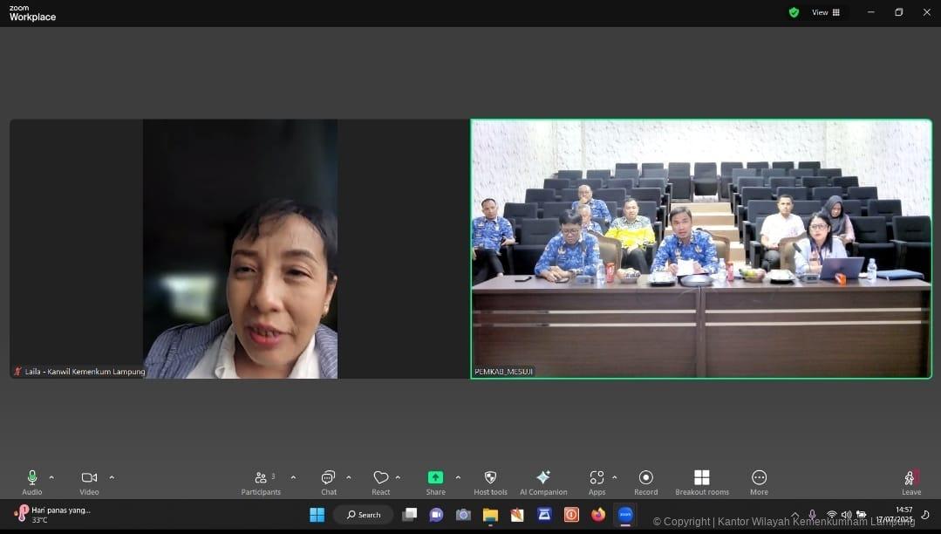Viewport: 941px width, 534px height.
Task: Start recording with the Record button
Action: point(645,478)
